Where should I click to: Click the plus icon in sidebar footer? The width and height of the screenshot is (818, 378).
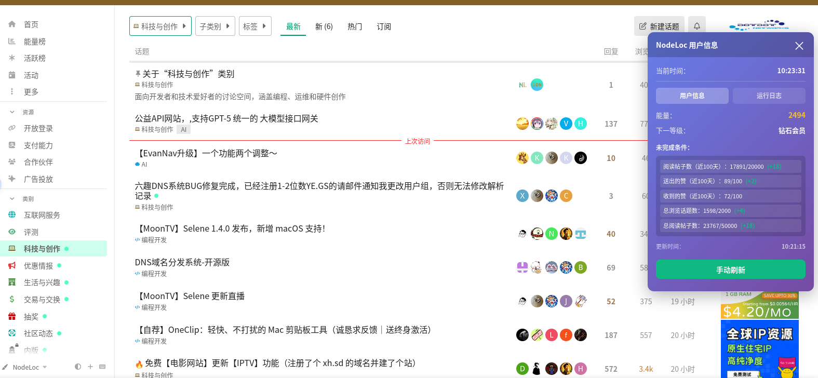point(90,367)
